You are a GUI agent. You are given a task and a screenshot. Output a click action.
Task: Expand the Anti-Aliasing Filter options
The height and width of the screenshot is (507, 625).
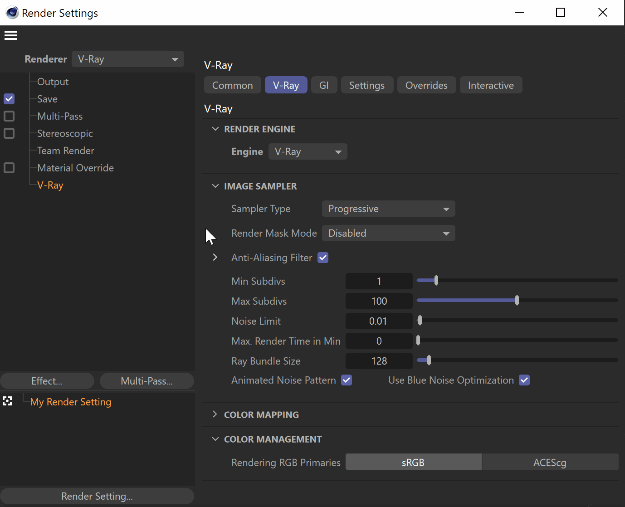point(215,257)
